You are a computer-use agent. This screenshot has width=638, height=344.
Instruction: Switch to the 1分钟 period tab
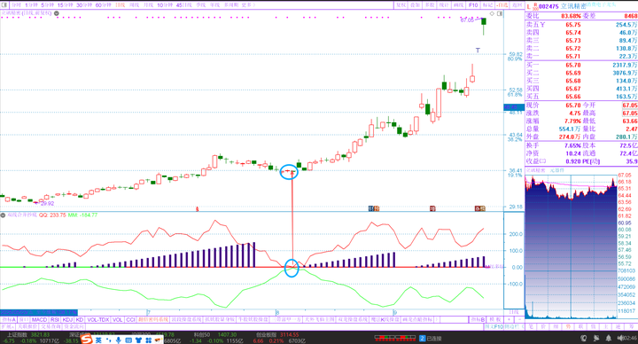pos(32,5)
